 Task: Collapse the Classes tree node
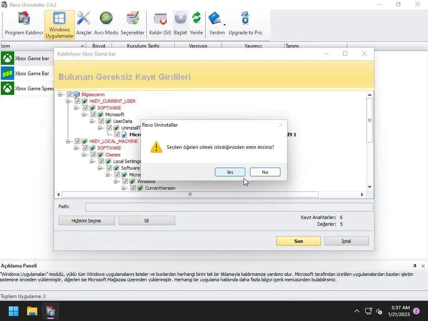tap(84, 155)
